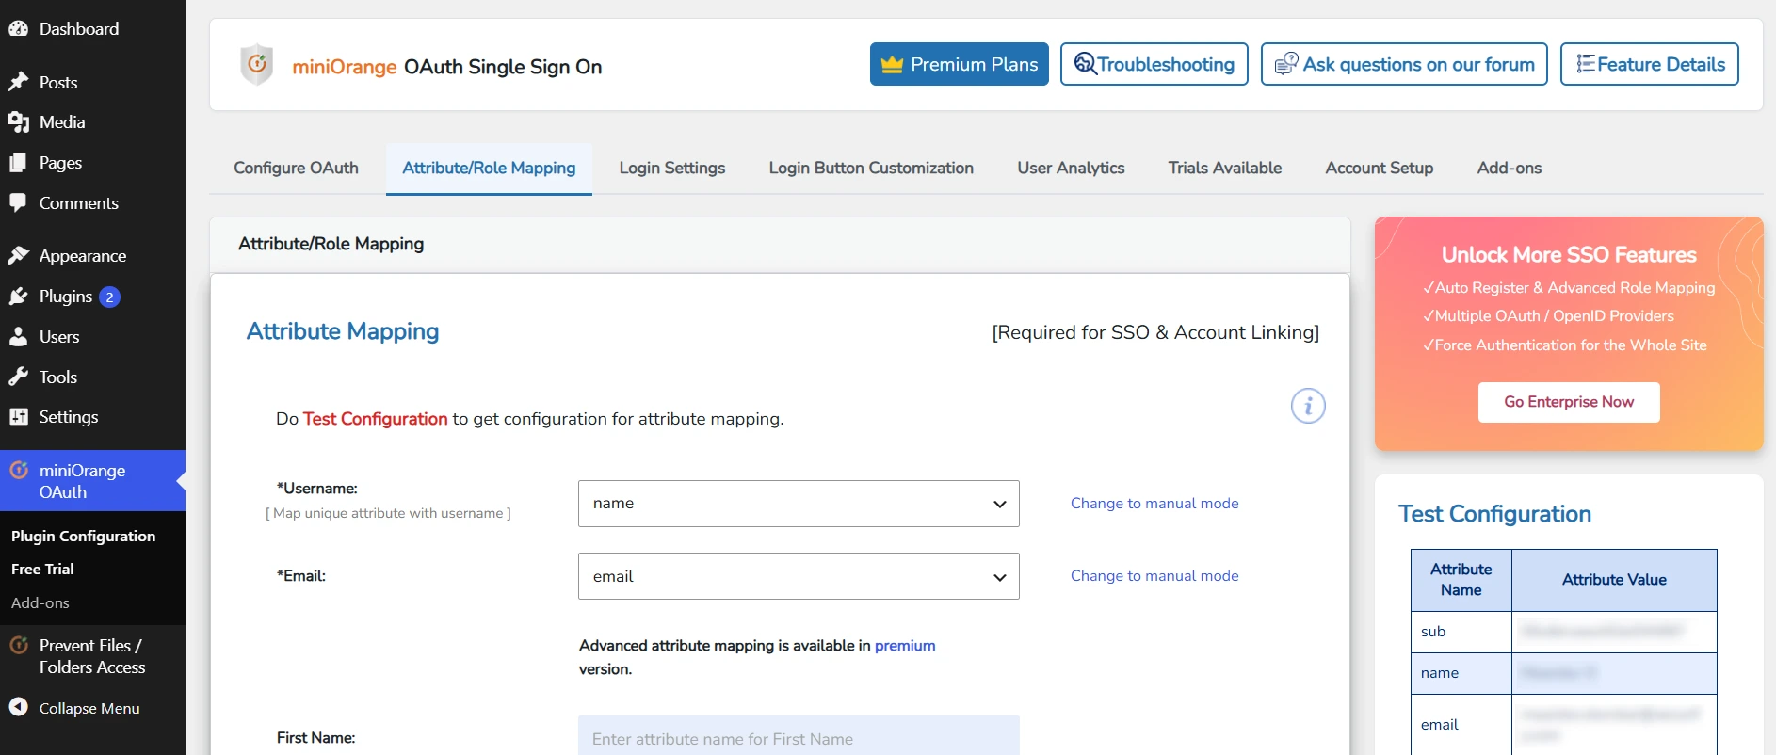This screenshot has height=755, width=1776.
Task: Open the Appearance menu item
Action: pyautogui.click(x=92, y=256)
